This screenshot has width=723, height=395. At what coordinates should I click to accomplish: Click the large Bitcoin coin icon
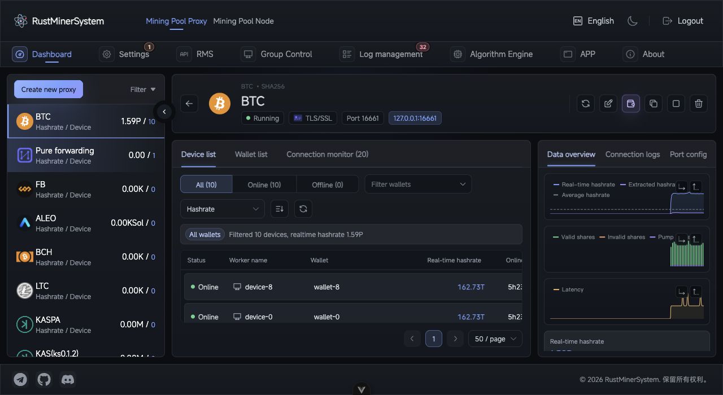220,104
